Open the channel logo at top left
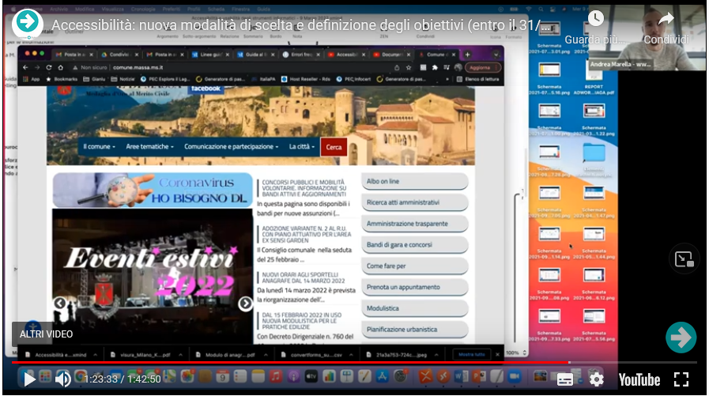This screenshot has width=709, height=396. (28, 24)
